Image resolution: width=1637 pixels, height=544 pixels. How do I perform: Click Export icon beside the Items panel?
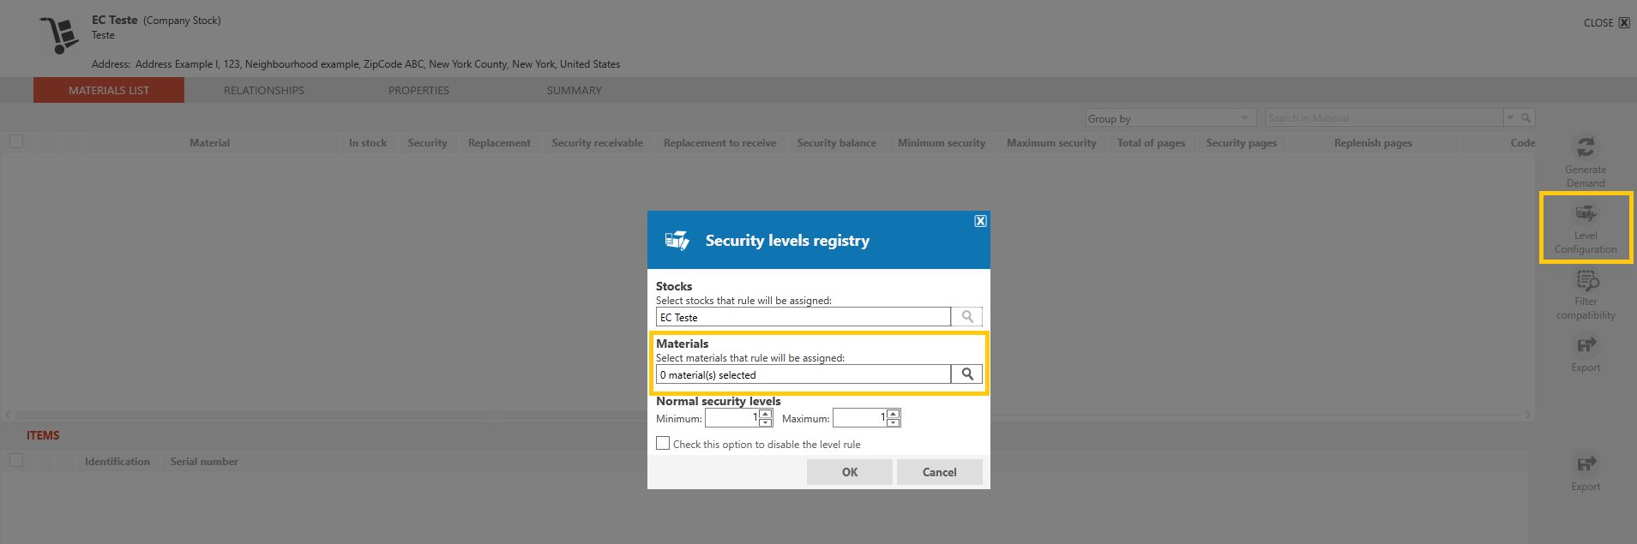(1586, 464)
